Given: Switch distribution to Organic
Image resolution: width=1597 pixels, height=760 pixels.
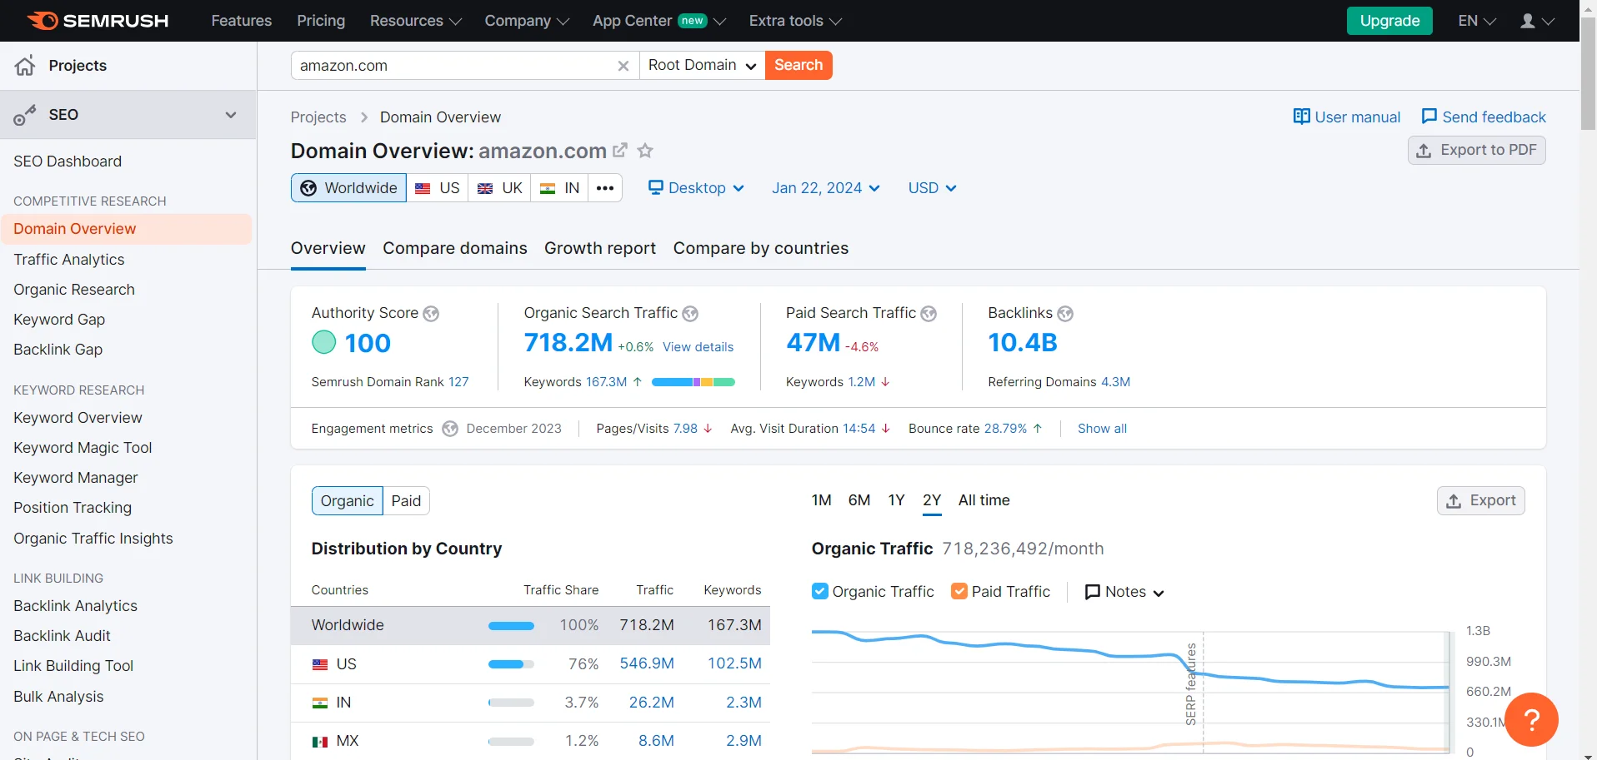Looking at the screenshot, I should [x=347, y=501].
